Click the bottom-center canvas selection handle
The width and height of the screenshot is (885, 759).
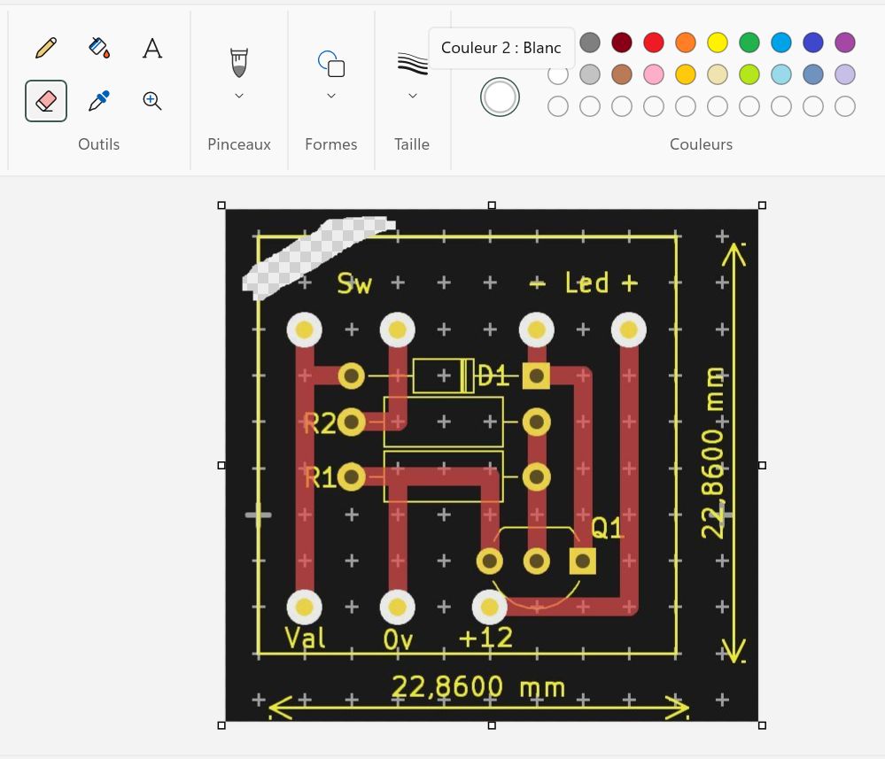492,725
